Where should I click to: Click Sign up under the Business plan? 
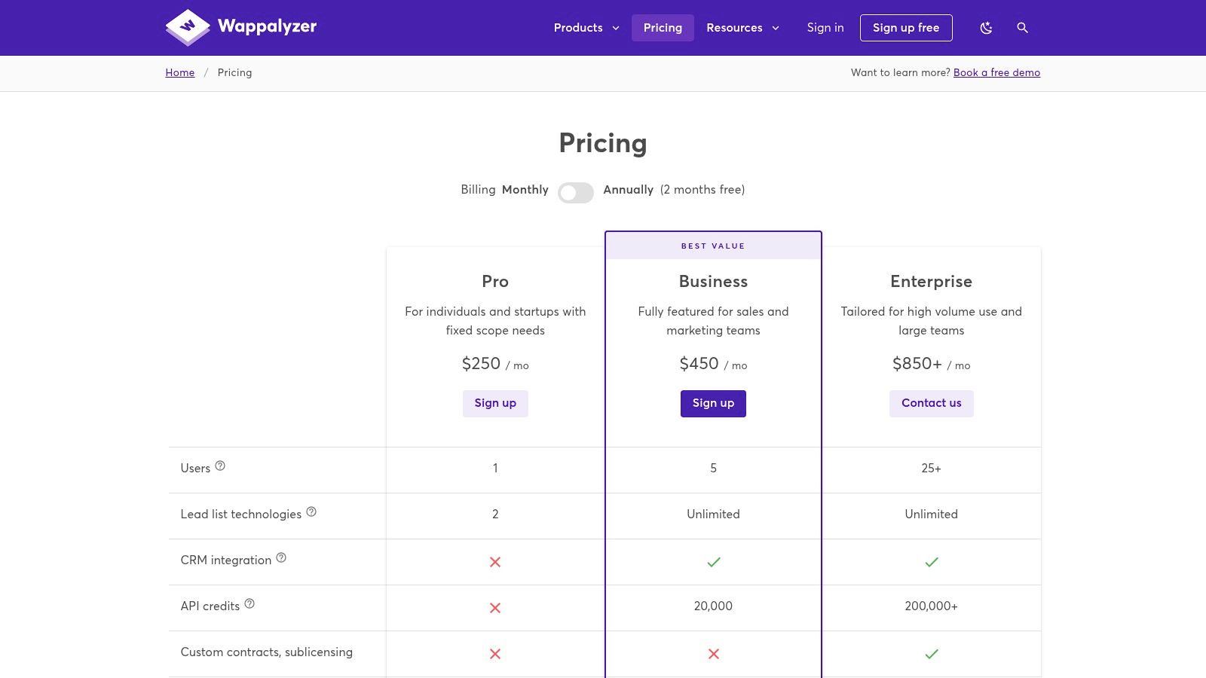click(x=713, y=403)
